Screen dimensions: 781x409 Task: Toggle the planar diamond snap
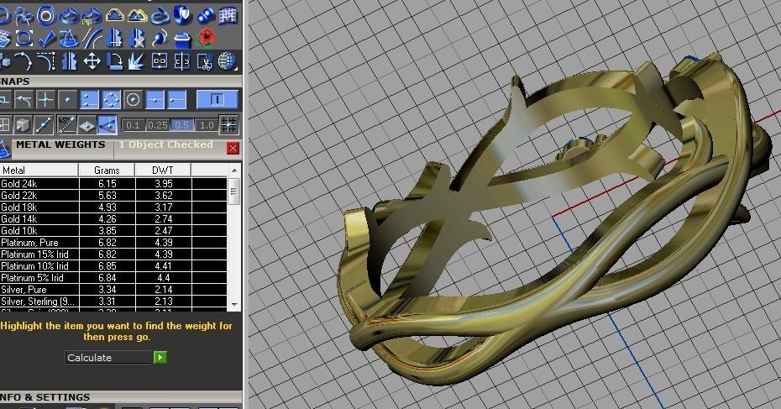click(x=87, y=124)
